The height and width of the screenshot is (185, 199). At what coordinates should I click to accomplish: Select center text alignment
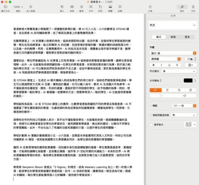click(166, 90)
